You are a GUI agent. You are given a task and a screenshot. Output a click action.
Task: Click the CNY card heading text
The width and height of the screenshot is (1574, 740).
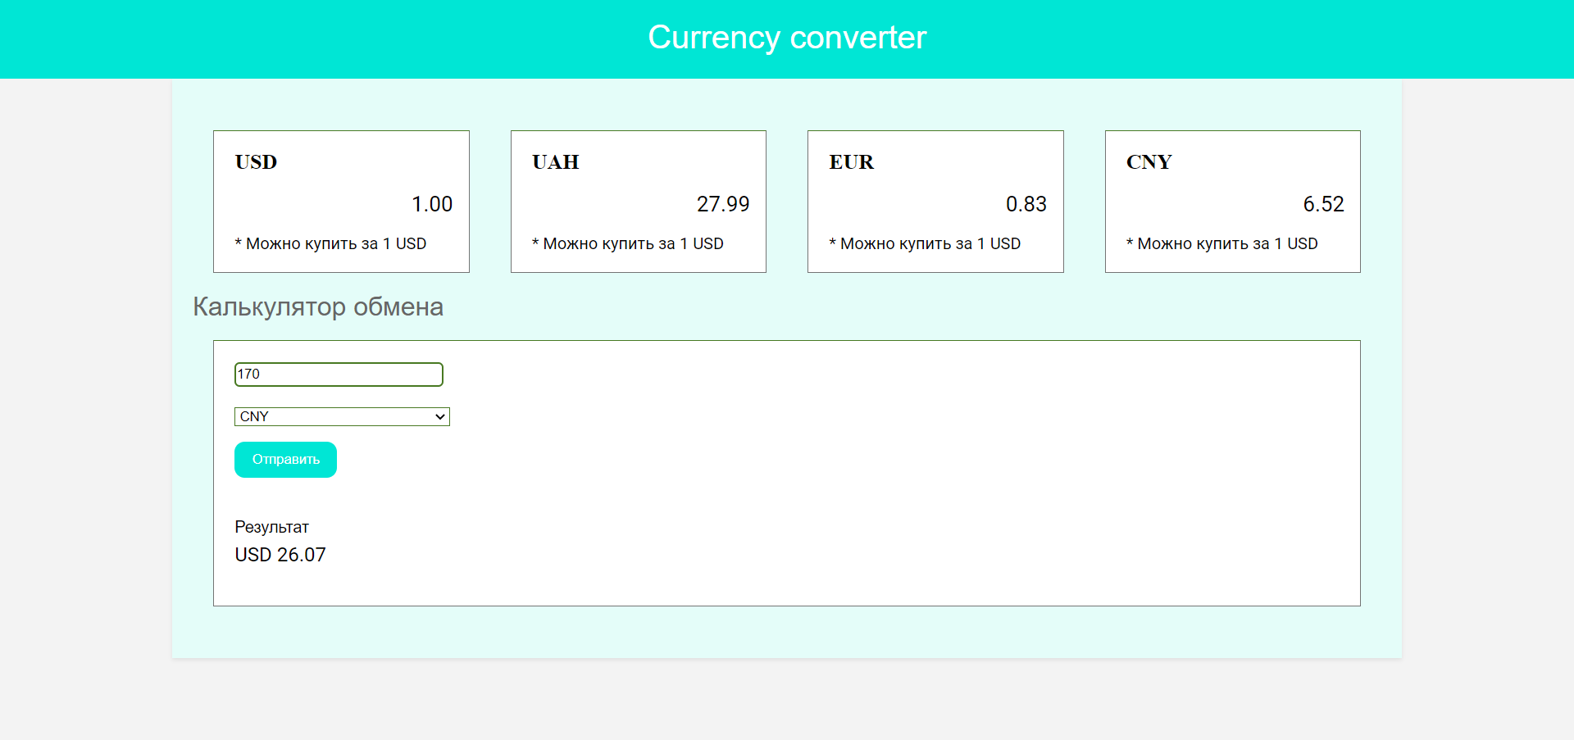click(x=1149, y=162)
